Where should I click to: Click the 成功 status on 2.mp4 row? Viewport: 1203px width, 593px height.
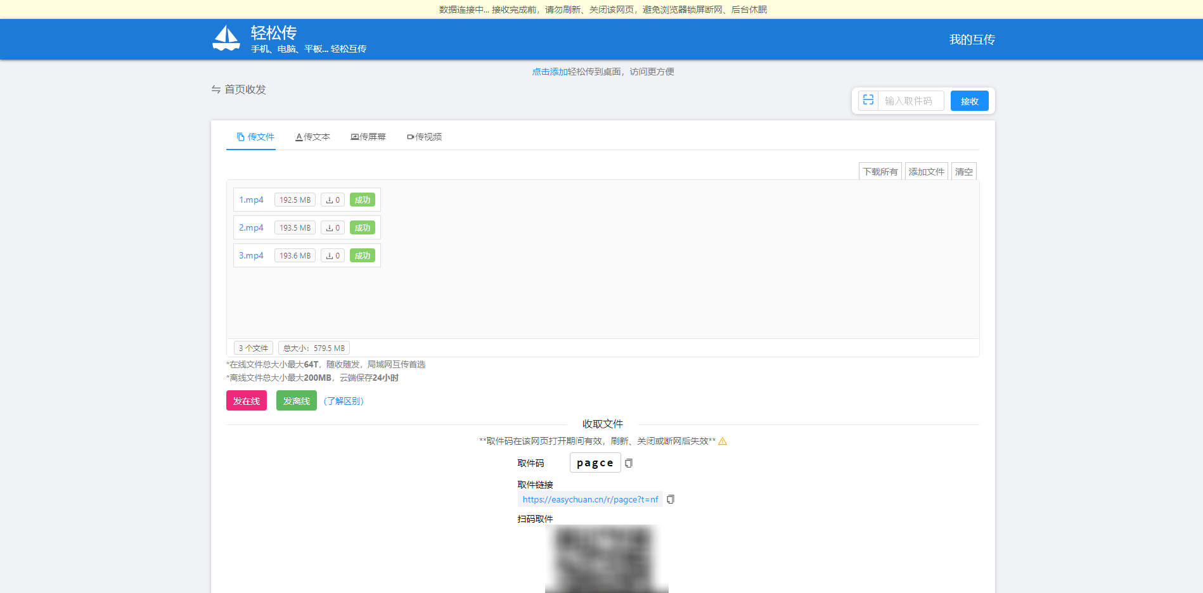pos(363,227)
